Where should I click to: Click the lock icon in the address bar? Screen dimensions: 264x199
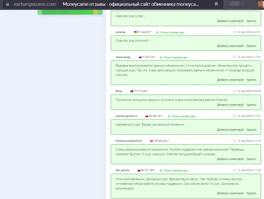pos(8,4)
